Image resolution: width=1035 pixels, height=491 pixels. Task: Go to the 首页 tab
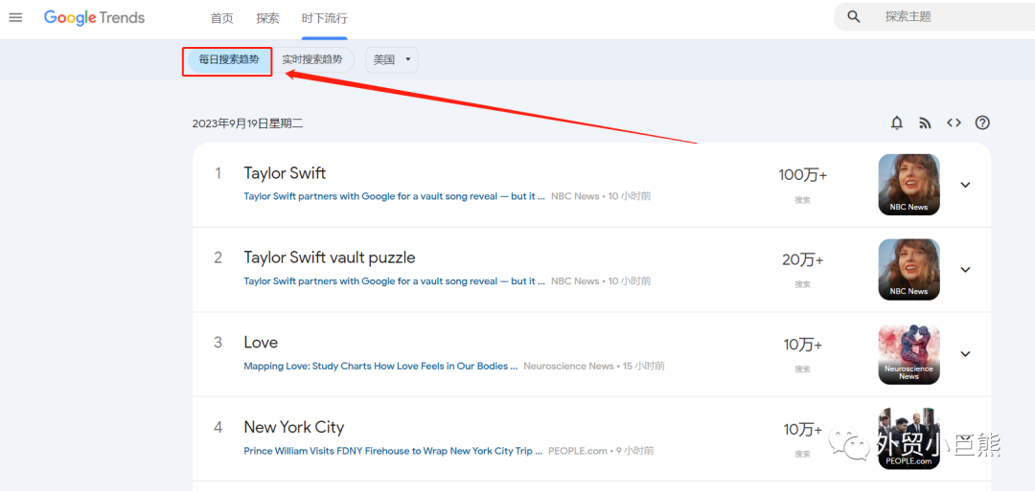point(221,18)
